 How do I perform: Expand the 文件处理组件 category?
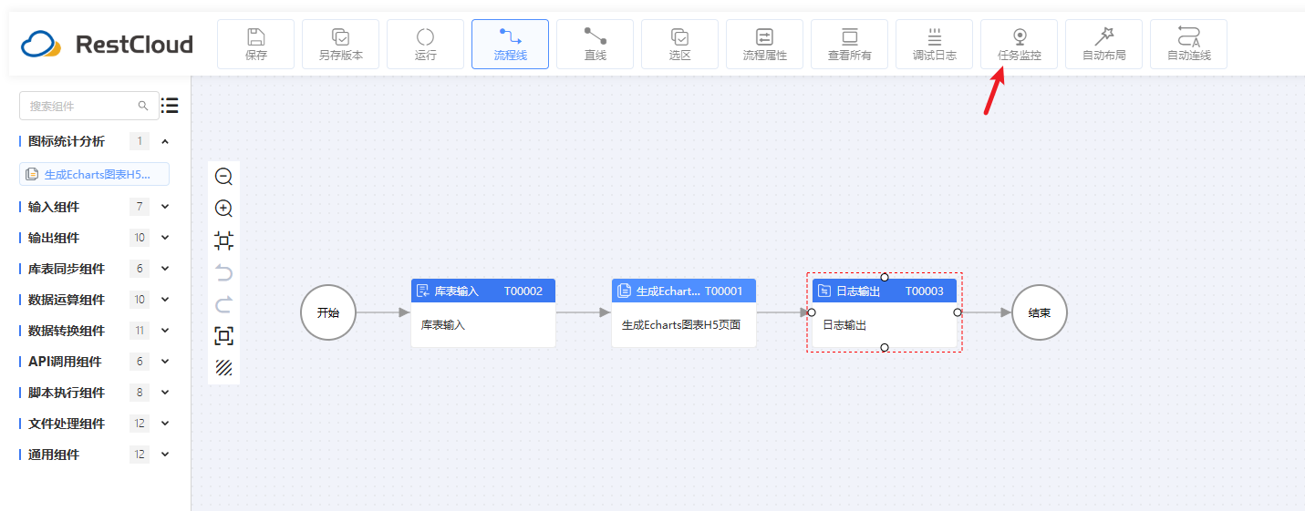(x=165, y=424)
